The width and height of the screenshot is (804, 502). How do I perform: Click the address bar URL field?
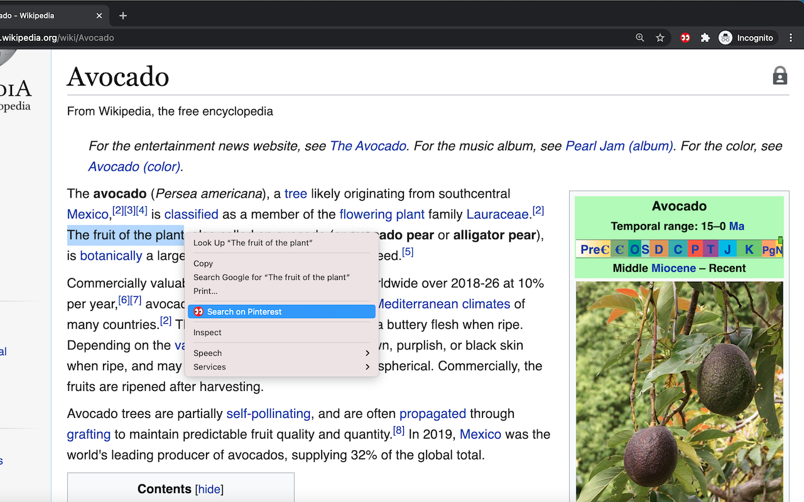(314, 38)
